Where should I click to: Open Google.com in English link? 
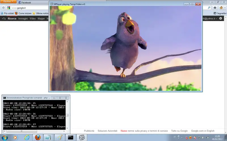203,131
